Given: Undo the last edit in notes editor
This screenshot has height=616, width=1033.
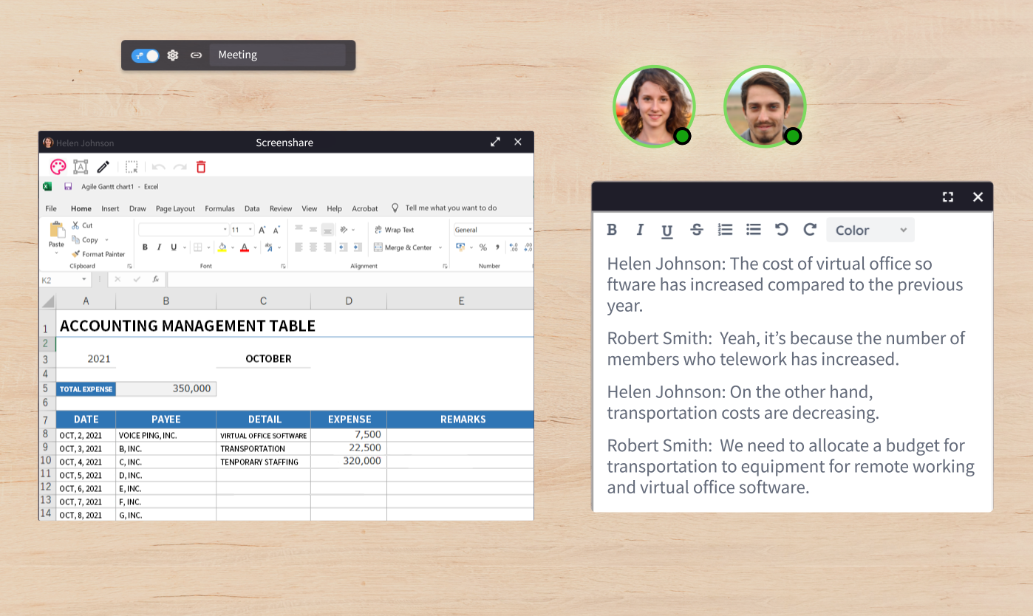Looking at the screenshot, I should 781,230.
